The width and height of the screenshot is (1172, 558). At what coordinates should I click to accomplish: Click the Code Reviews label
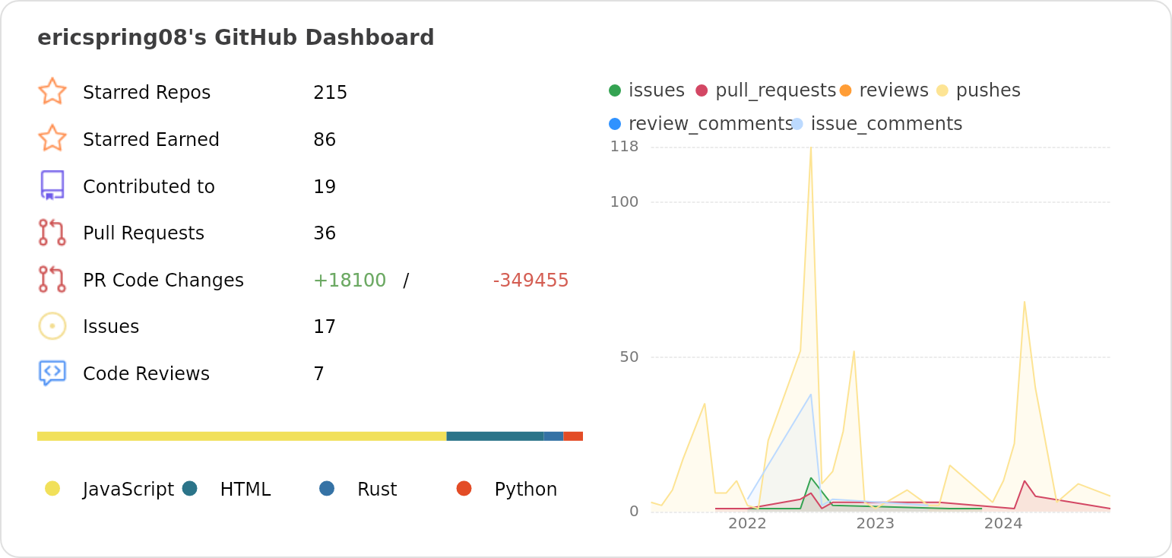pyautogui.click(x=146, y=374)
